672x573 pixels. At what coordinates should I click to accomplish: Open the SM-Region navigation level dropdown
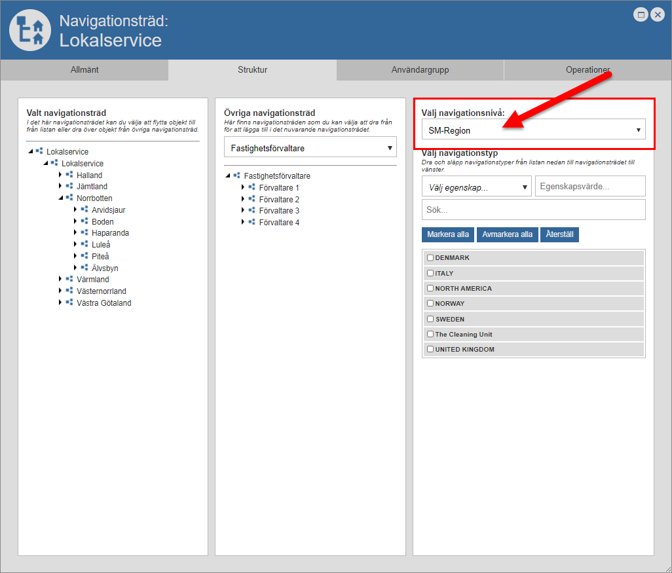tap(533, 130)
